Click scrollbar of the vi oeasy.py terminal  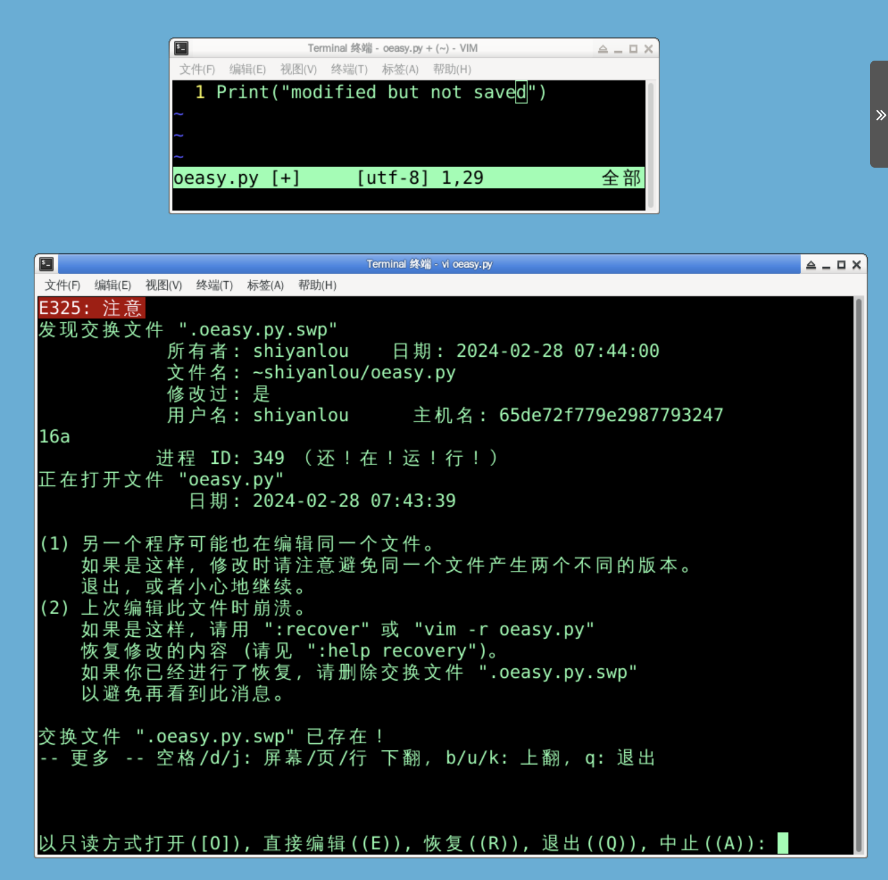(859, 576)
